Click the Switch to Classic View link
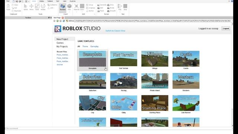Image resolution: width=238 pixels, height=134 pixels. point(115,31)
